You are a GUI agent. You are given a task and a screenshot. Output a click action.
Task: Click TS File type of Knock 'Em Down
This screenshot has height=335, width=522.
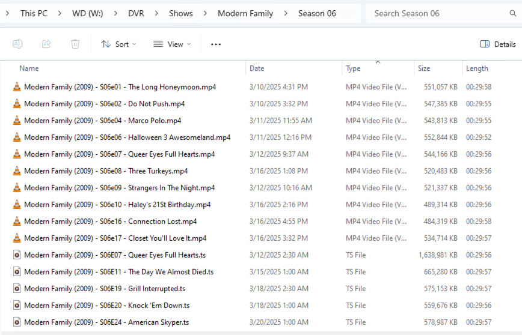coord(355,305)
